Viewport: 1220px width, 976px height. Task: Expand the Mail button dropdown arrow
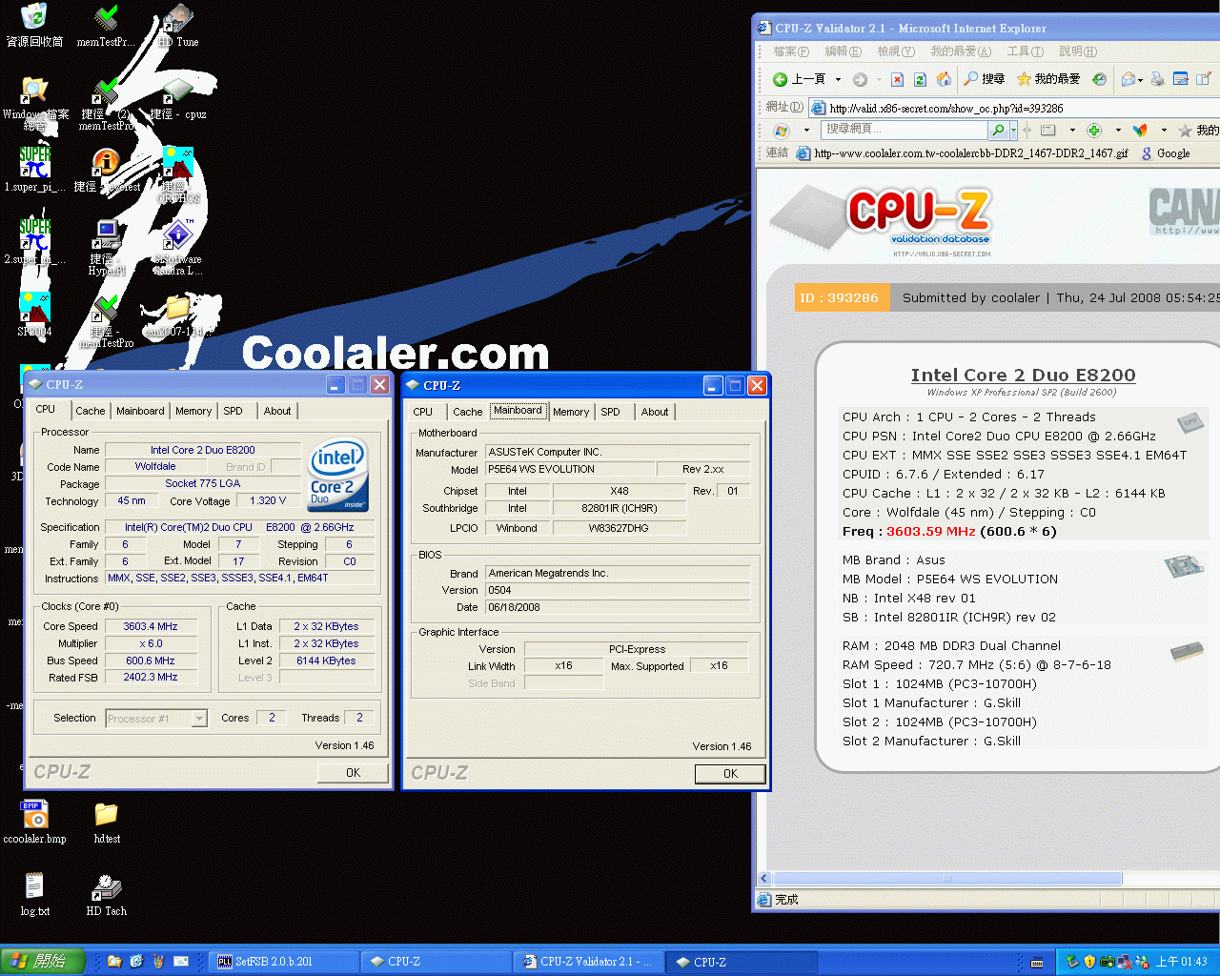click(1140, 79)
